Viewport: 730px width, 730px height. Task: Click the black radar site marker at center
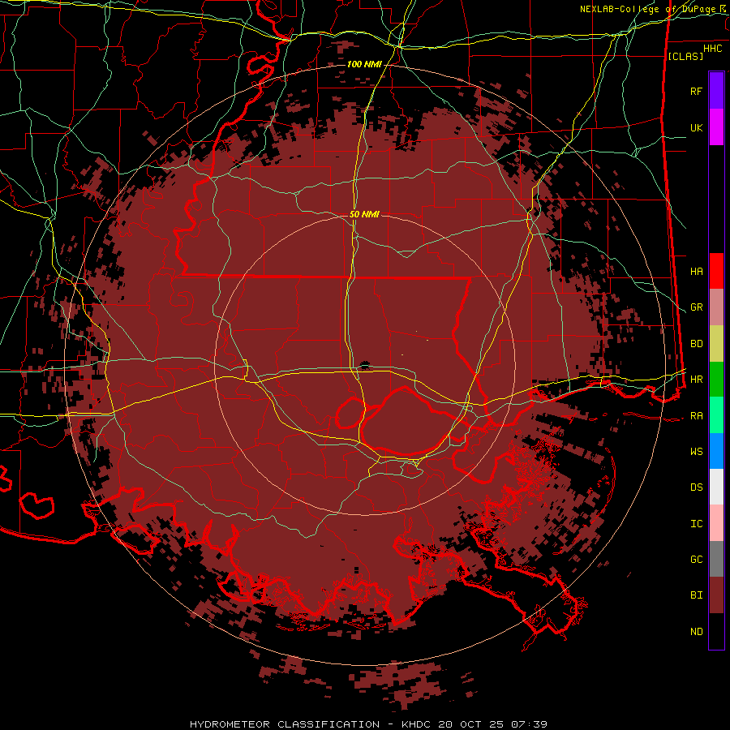(x=365, y=366)
